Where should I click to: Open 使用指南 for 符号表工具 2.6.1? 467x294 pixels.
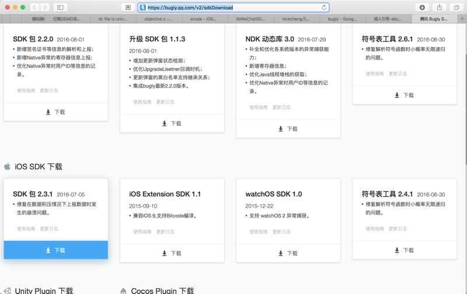coord(375,74)
